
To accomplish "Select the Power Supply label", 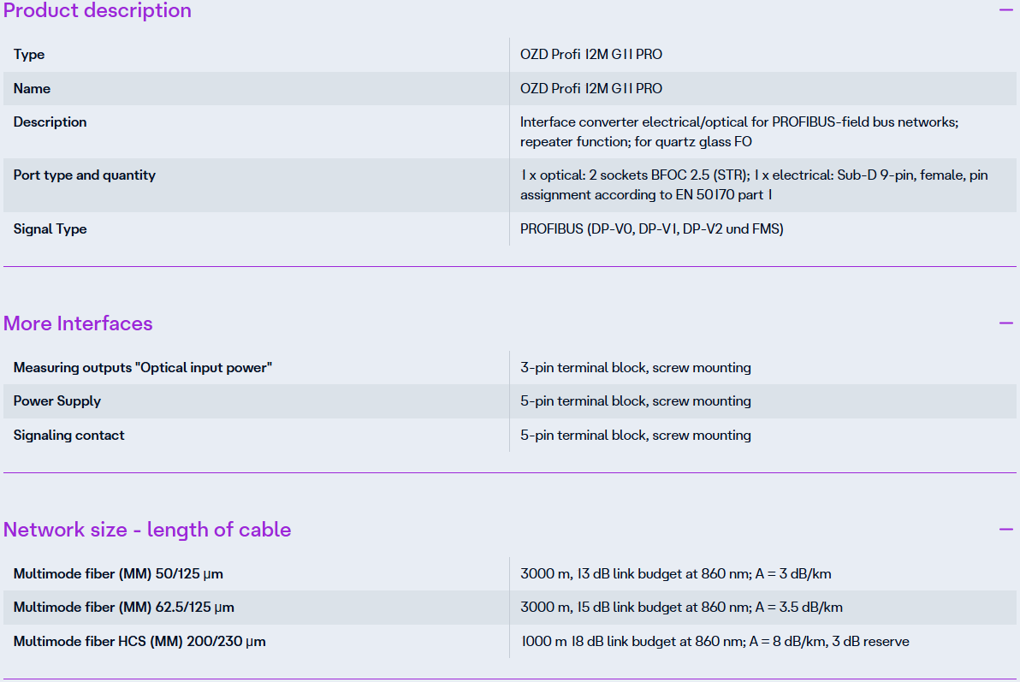I will (x=57, y=401).
